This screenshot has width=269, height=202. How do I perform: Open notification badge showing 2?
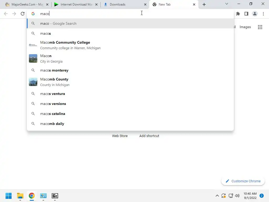click(x=262, y=196)
